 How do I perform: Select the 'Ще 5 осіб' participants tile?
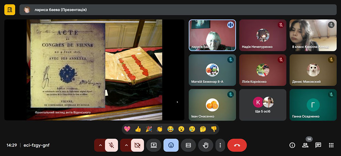tap(263, 105)
